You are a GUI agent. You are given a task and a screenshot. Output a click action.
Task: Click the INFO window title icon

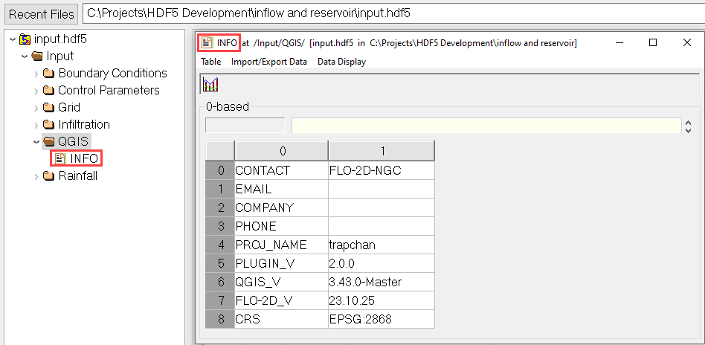click(x=207, y=43)
